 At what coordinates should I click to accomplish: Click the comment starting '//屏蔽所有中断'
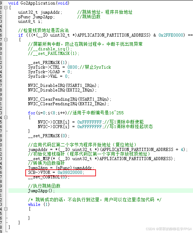85,44
